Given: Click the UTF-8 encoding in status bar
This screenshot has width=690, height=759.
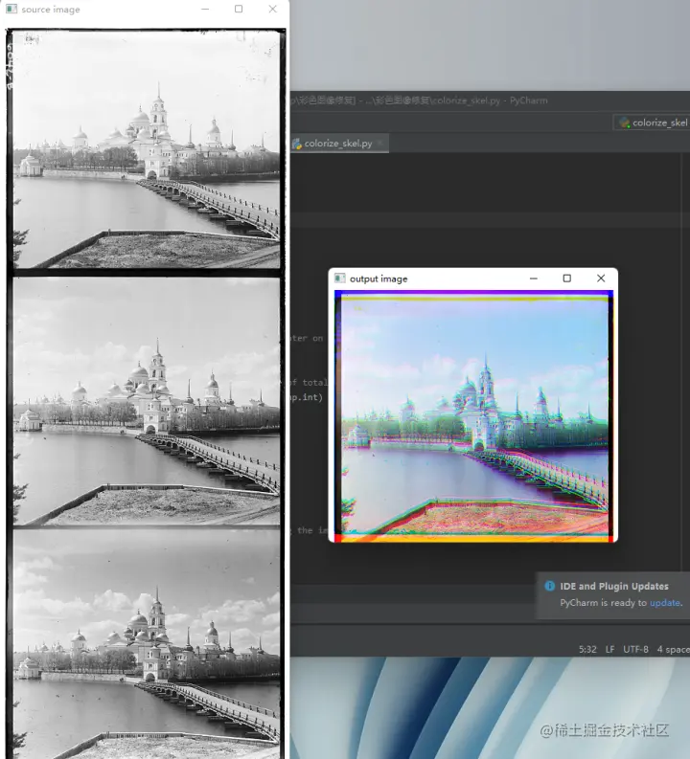Looking at the screenshot, I should tap(635, 649).
